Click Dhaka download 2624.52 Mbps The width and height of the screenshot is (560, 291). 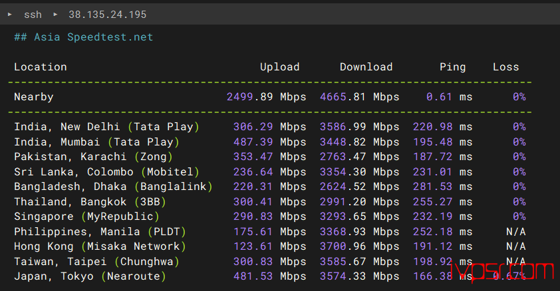(360, 187)
